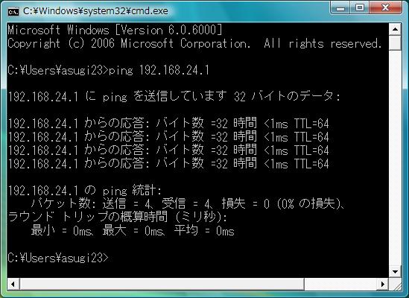Click the vertical scrollbar track below thumb
This screenshot has height=298, width=409.
(395, 158)
